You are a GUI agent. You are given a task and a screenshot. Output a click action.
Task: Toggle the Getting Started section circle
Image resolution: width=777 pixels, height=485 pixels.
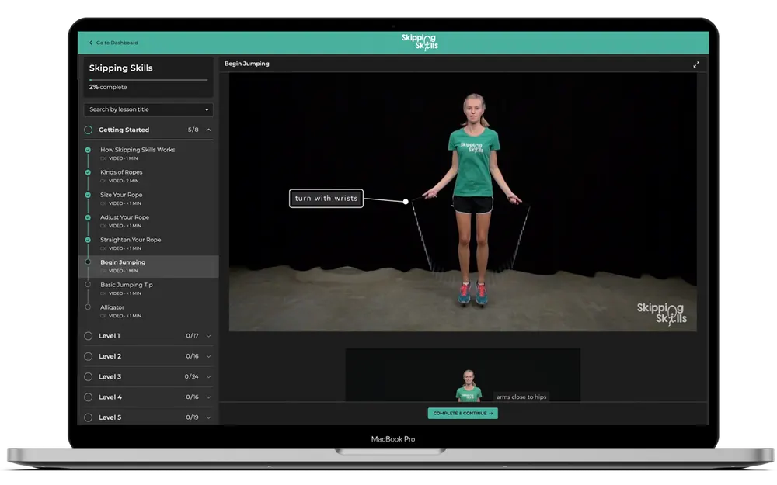click(x=89, y=130)
